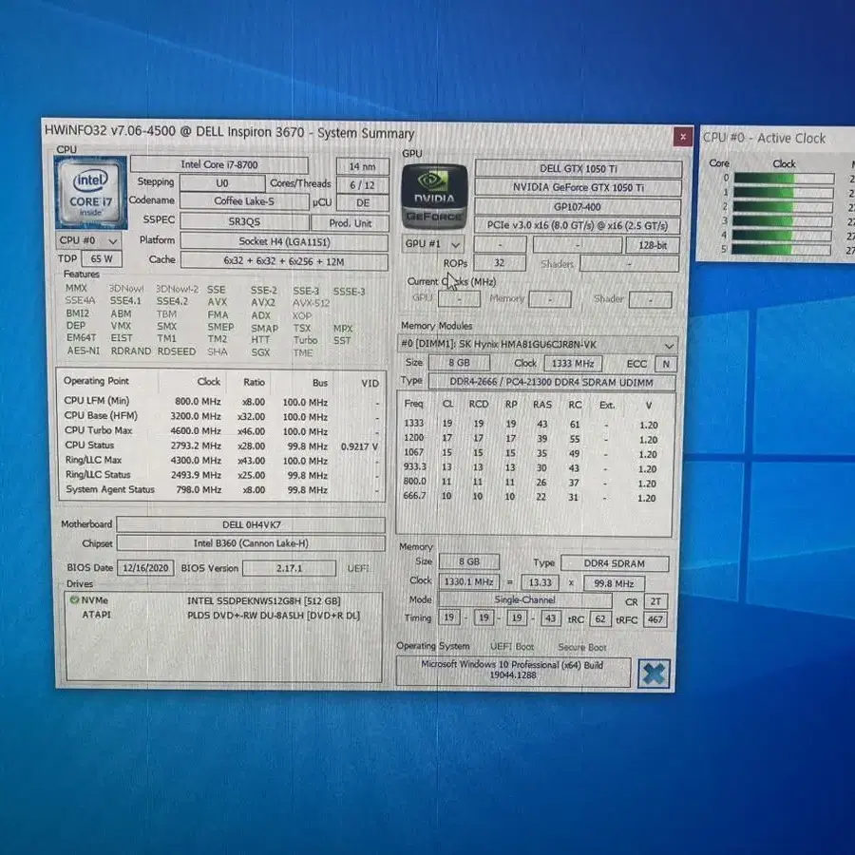The width and height of the screenshot is (855, 855).
Task: Click the blue X close icon at bottom
Action: (x=654, y=674)
